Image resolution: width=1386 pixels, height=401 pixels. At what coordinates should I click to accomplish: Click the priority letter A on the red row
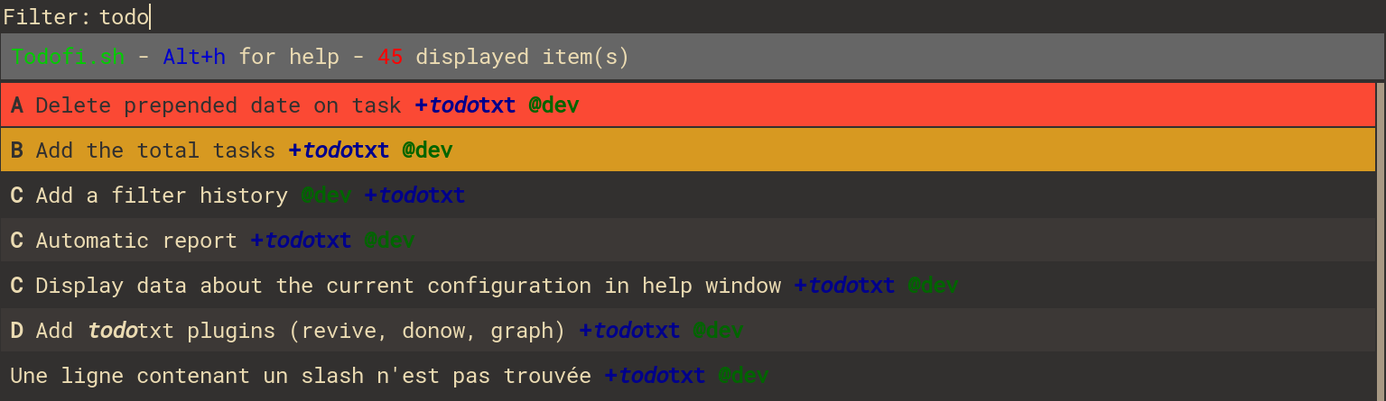17,105
